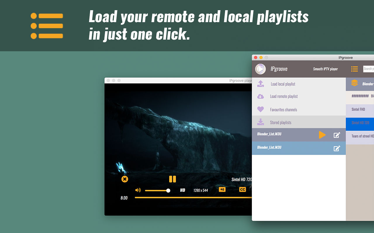Click the large orange list icon in the banner
374x233 pixels.
point(47,26)
